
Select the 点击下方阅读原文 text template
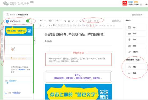[x=20, y=70]
